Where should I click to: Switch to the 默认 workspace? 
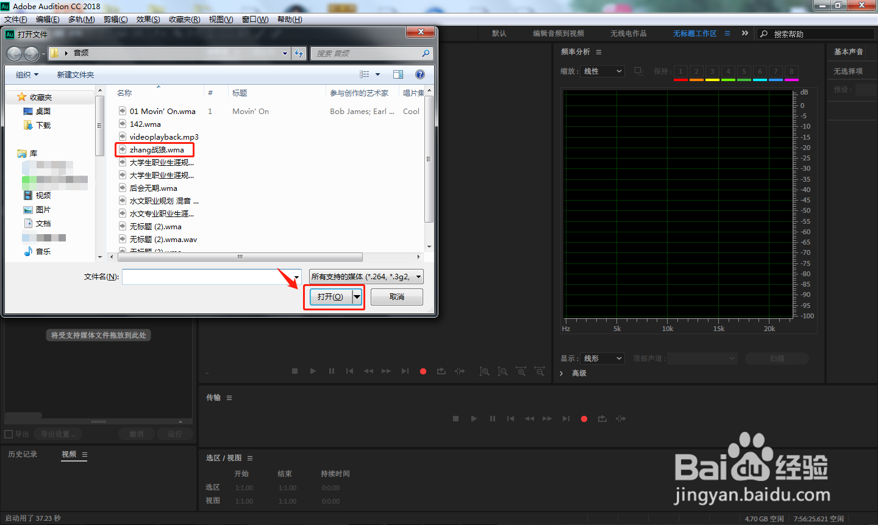pyautogui.click(x=499, y=34)
